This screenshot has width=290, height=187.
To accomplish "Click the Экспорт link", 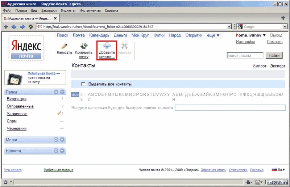I will click(277, 66).
